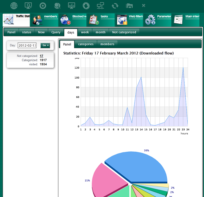
Task: Select inner Panel tab above statistics
Action: [x=67, y=44]
